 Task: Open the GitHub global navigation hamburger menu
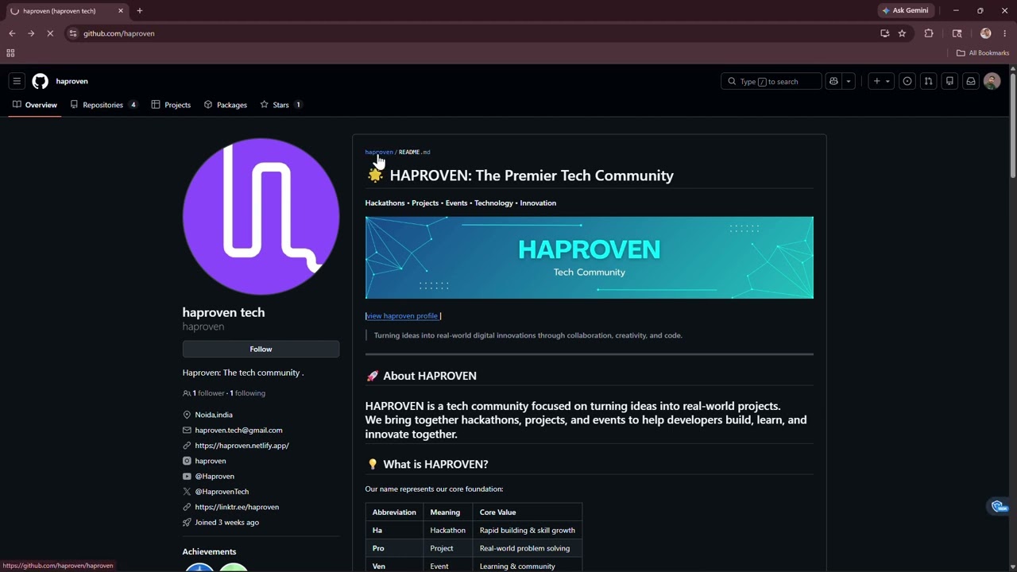click(17, 81)
